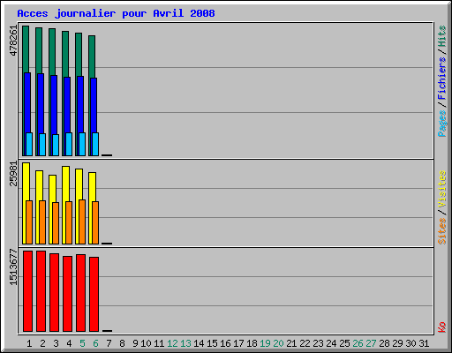Screen dimensions: 452x353
Task: Click the red Ko legend label
Action: 441,327
